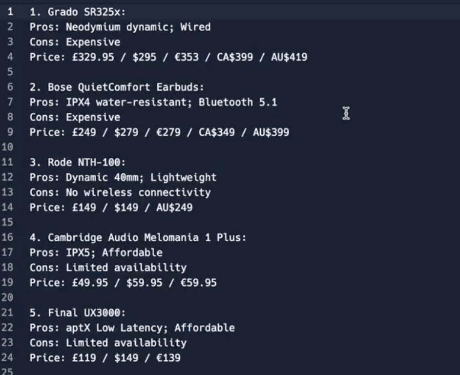Viewport: 460px width, 375px height.
Task: Click the CA$349 price text
Action: pos(217,132)
